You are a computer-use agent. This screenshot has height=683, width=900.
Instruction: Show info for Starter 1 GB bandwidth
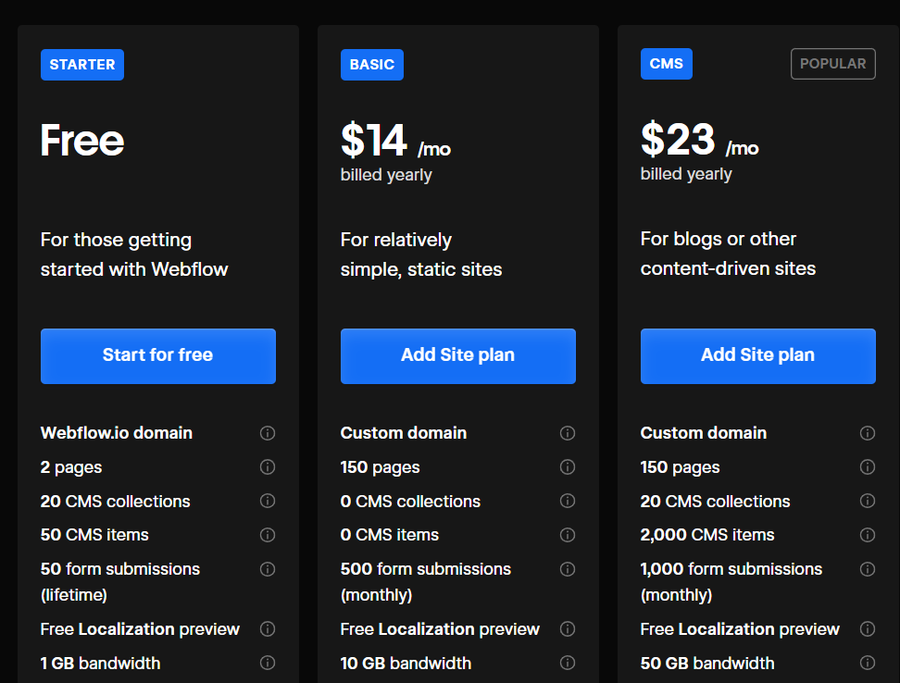pyautogui.click(x=268, y=663)
